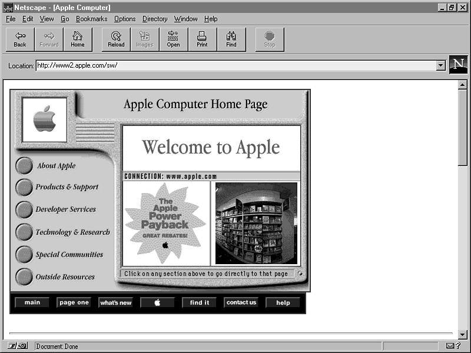This screenshot has width=471, height=353.
Task: Click the round button beside About Apple
Action: [x=24, y=165]
